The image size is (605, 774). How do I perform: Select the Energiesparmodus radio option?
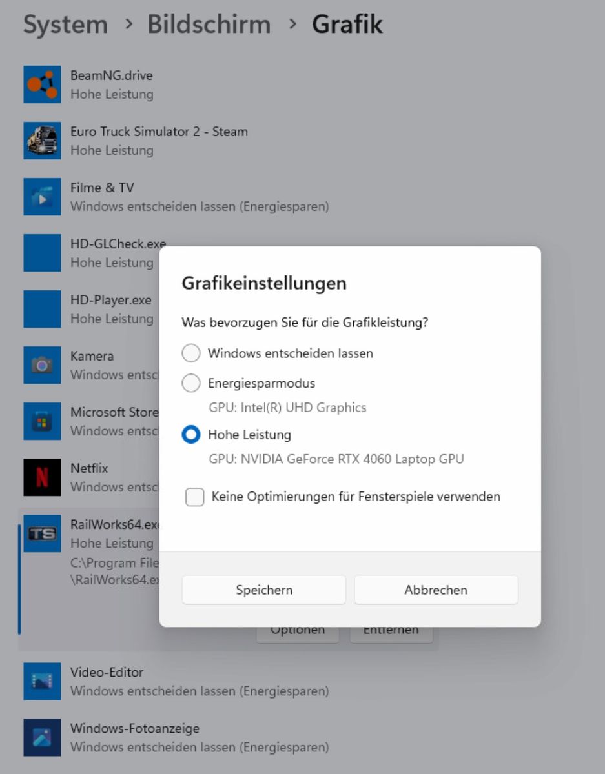point(191,383)
